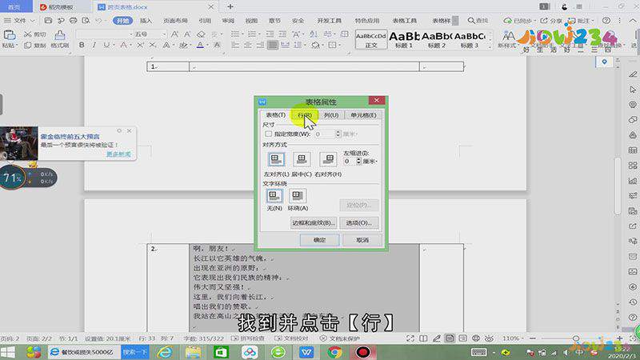Switch to the Column (列) tab in dialog

pos(331,115)
